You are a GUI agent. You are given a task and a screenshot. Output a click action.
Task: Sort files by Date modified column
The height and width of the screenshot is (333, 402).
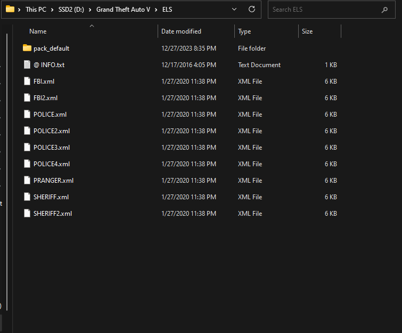click(181, 31)
